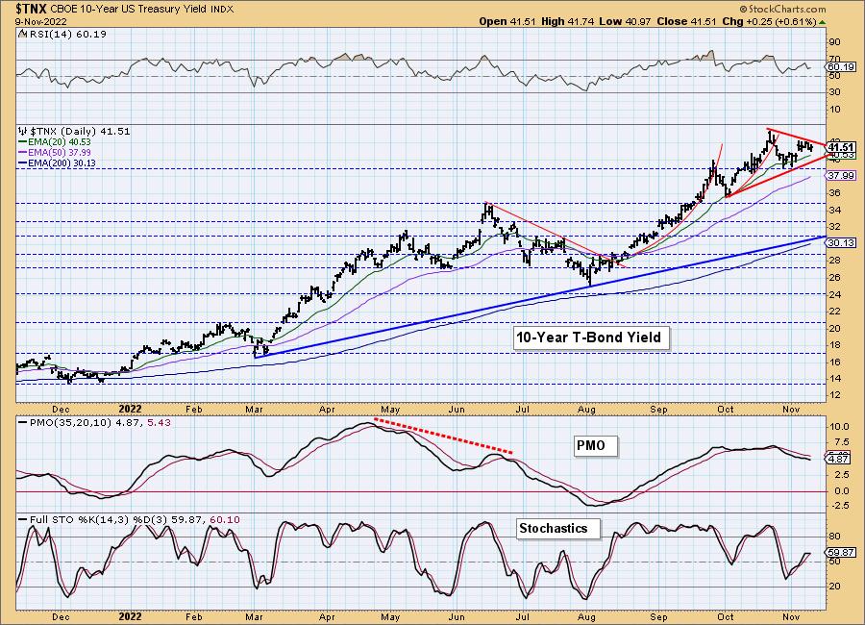Click the $TNX (Daily) 41.51 legend

[80, 132]
